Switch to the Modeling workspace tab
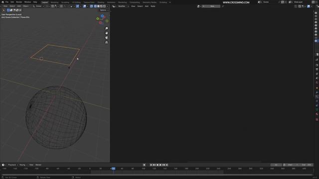319x179 pixels. click(54, 2)
